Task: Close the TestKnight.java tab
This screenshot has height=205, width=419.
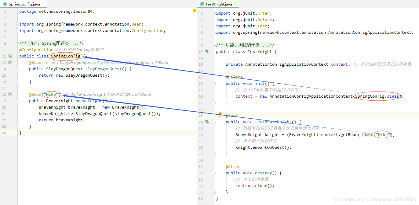Action: coord(235,4)
